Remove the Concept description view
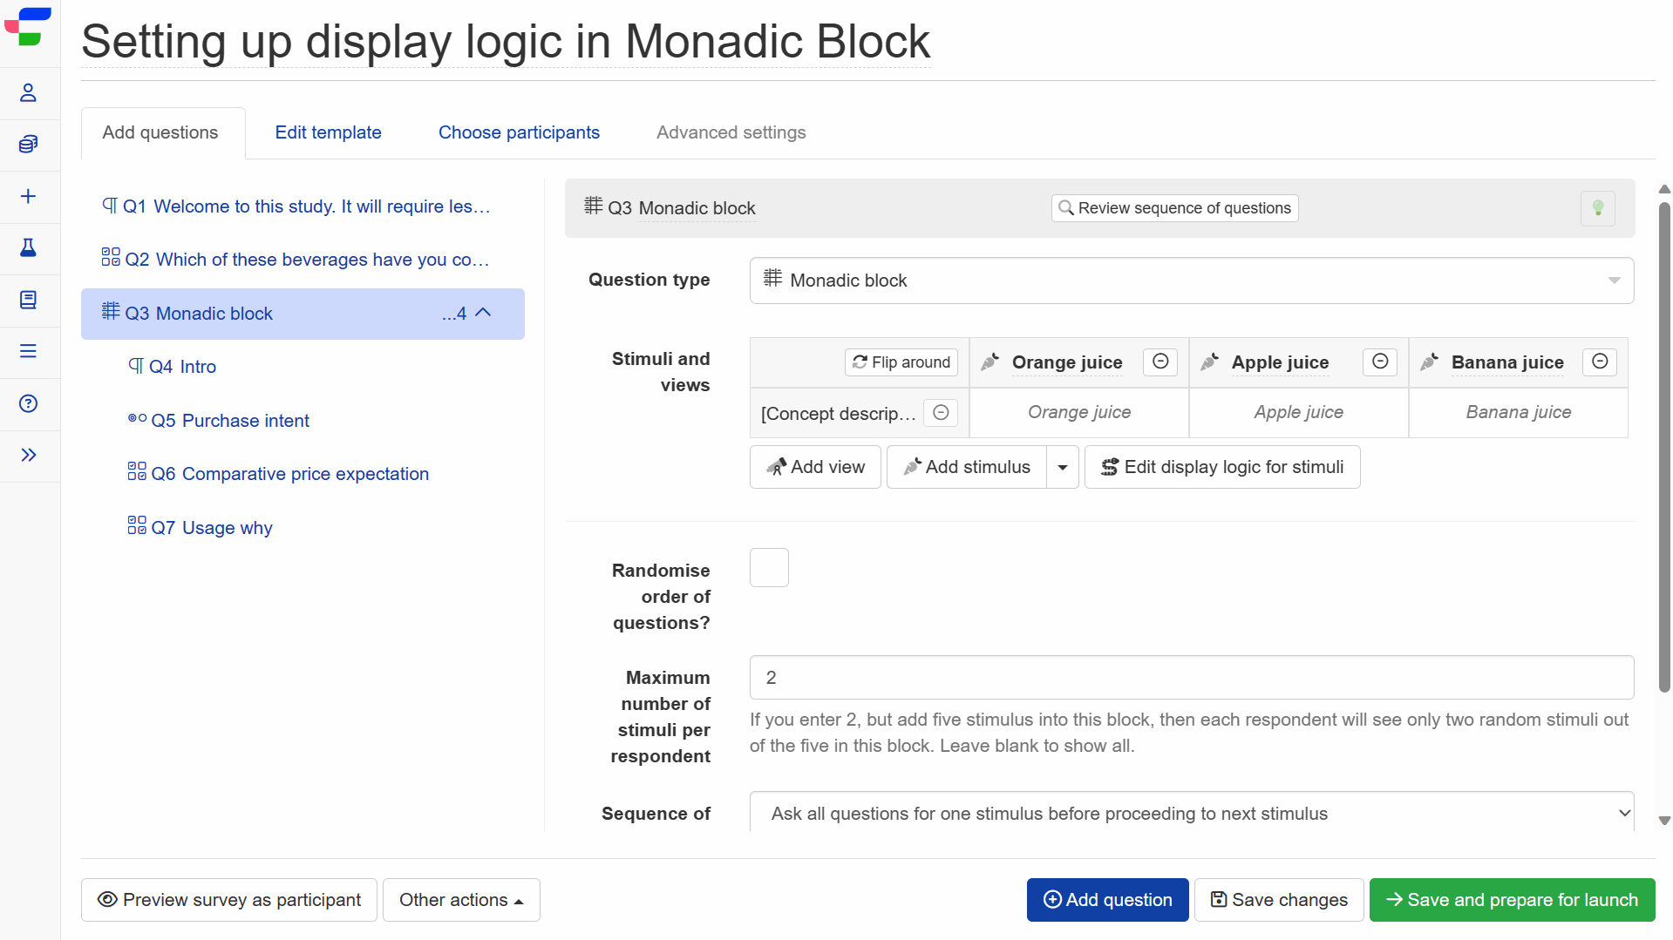Viewport: 1673px width, 940px height. pos(941,413)
